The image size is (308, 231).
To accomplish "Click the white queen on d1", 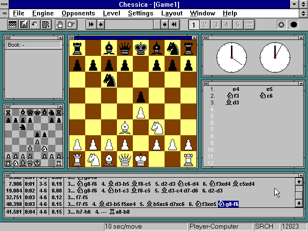I will [125, 159].
